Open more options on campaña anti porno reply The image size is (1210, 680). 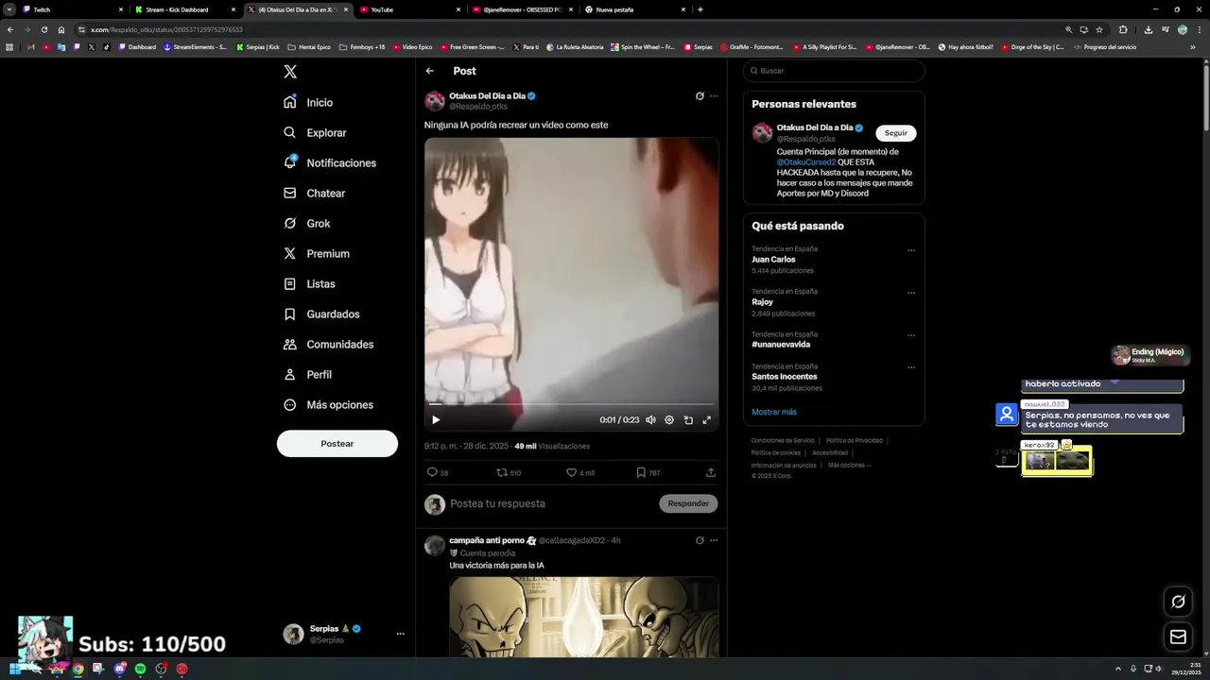pos(714,540)
